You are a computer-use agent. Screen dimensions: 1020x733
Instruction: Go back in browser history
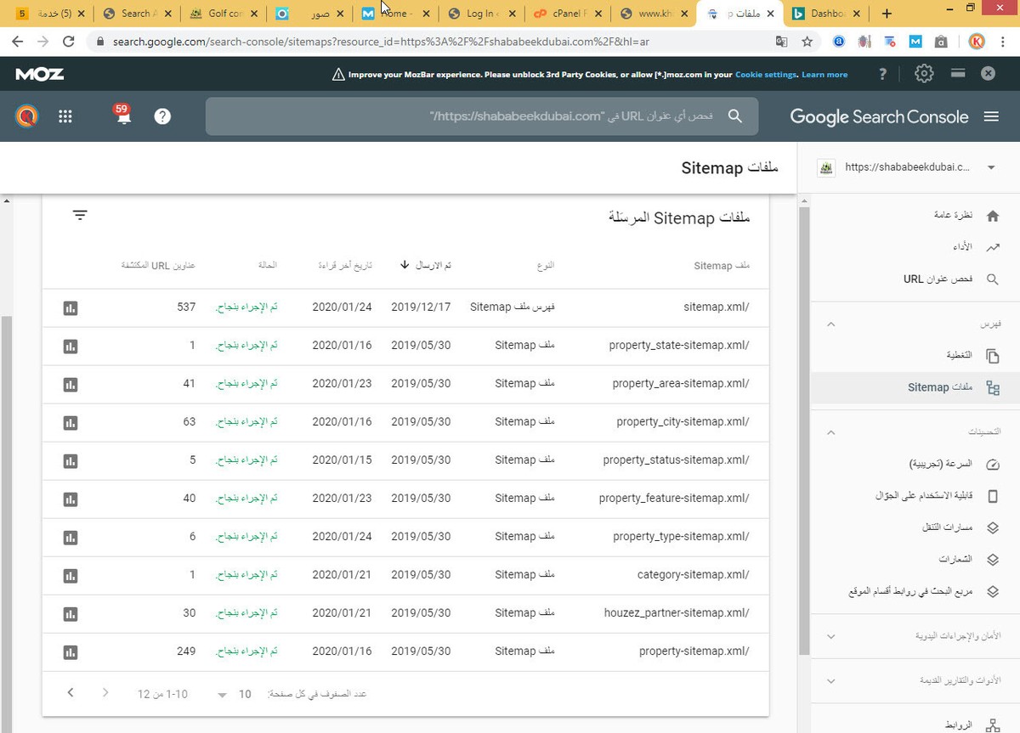tap(18, 41)
